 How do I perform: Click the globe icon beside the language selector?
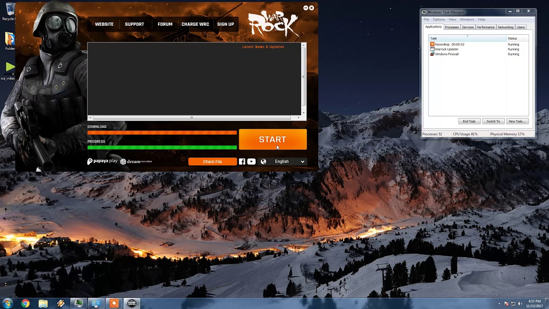pos(263,161)
